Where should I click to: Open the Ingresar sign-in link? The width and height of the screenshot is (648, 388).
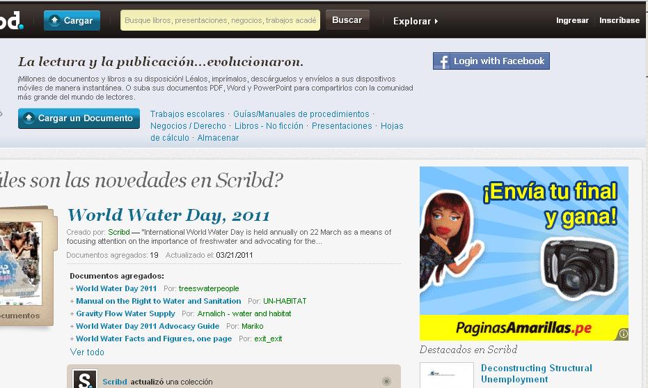572,20
